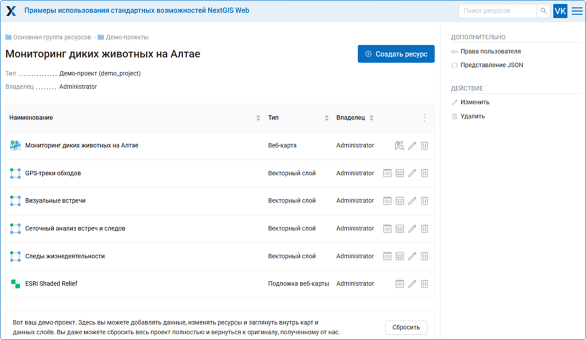
Task: Open the hamburger menu icon
Action: (x=577, y=11)
